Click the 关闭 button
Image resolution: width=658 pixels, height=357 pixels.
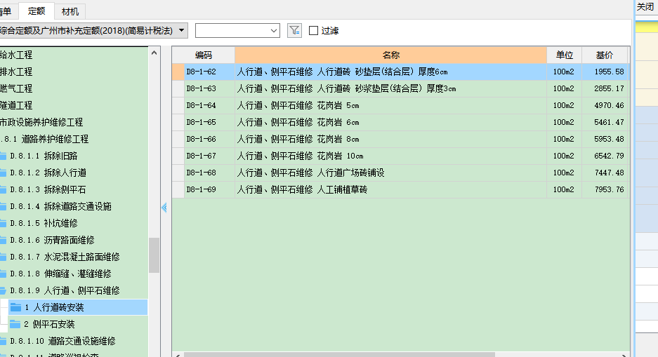646,7
